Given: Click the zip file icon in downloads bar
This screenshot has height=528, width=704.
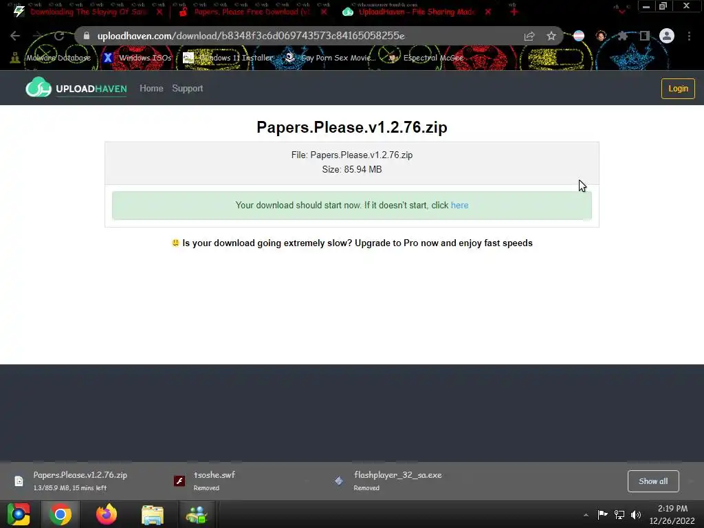Looking at the screenshot, I should (x=19, y=481).
